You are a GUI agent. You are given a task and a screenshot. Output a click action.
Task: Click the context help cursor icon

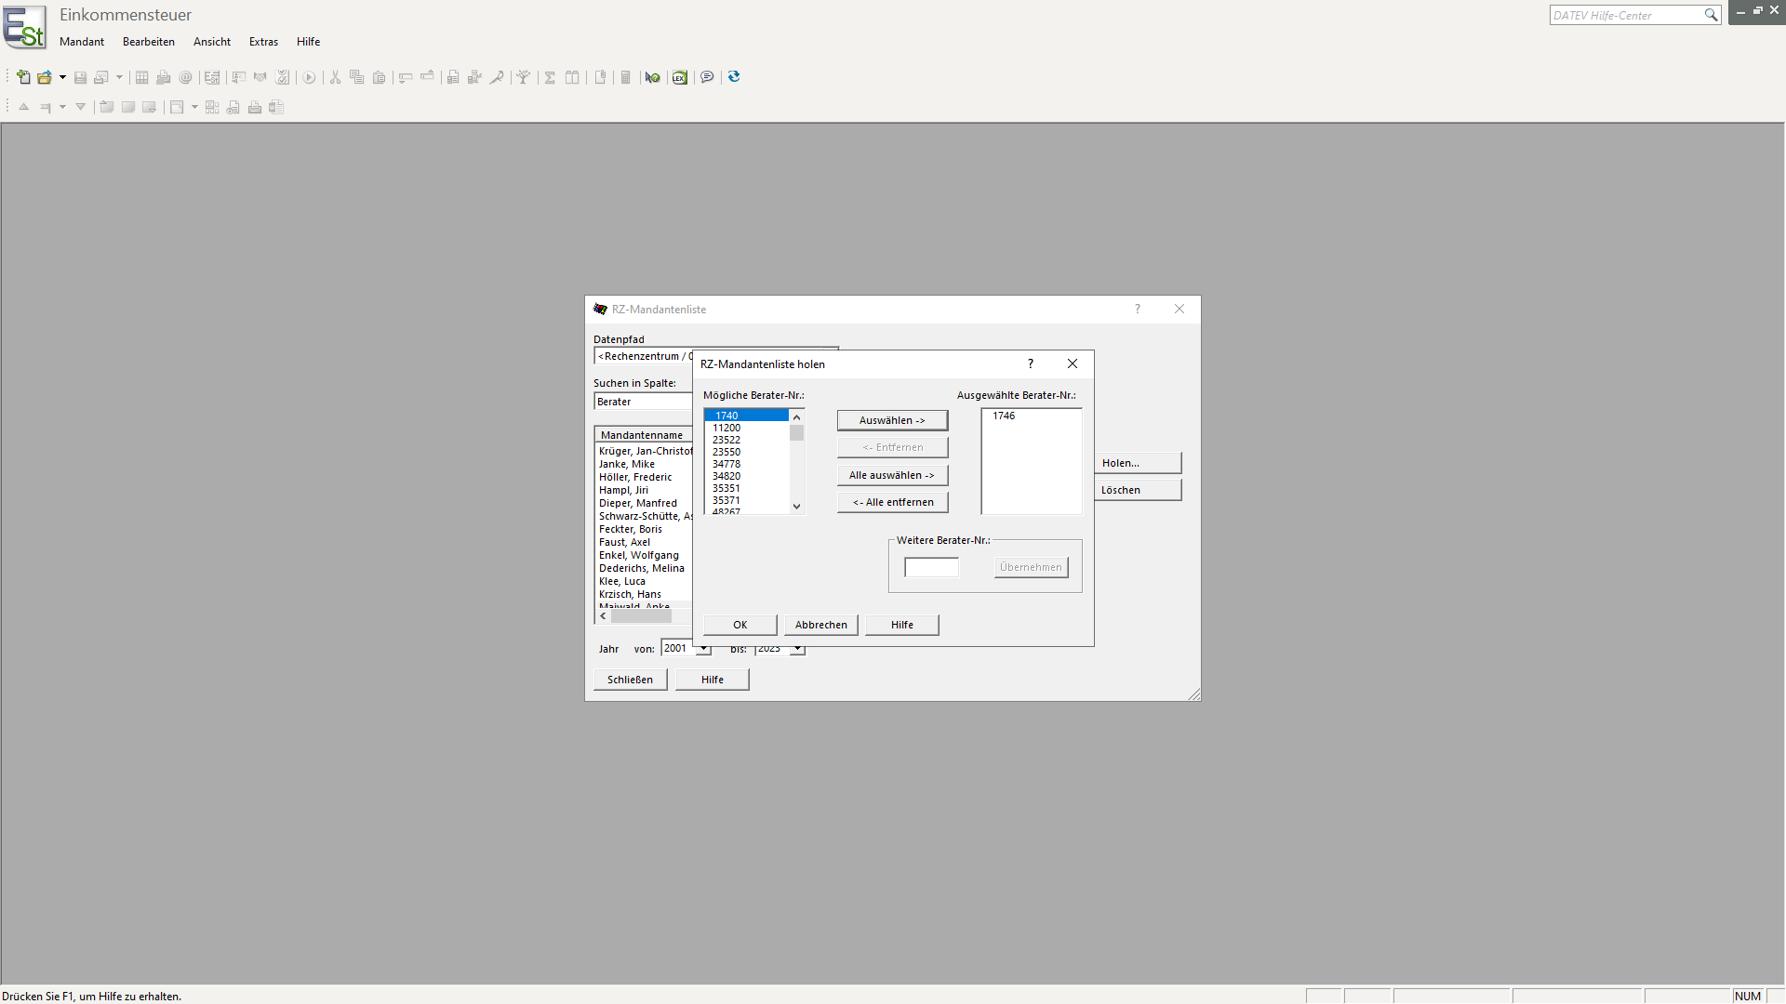(652, 77)
